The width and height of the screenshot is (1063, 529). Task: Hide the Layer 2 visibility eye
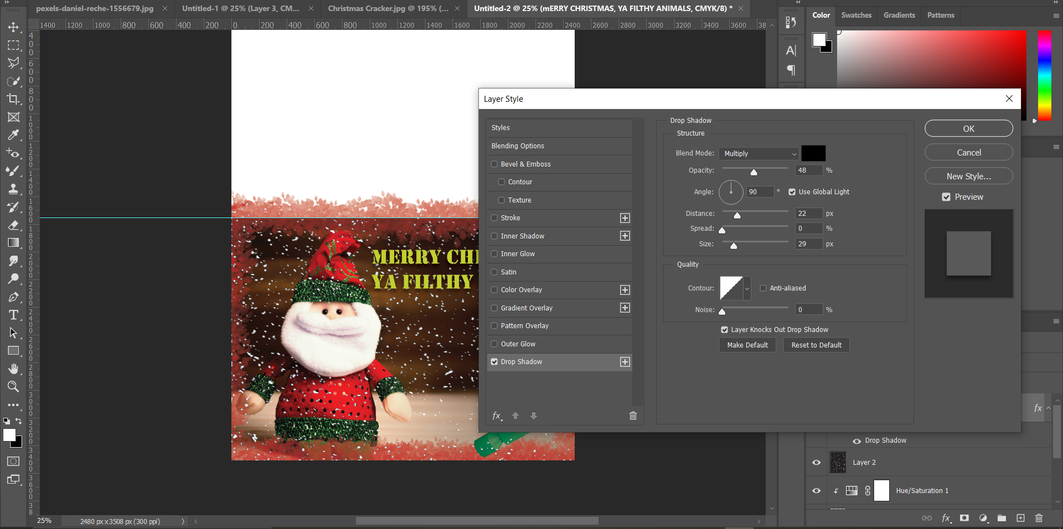(x=816, y=463)
